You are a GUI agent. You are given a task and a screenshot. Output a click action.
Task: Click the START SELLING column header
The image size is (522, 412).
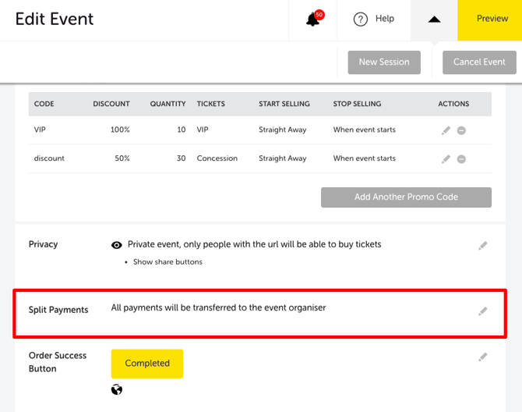284,104
